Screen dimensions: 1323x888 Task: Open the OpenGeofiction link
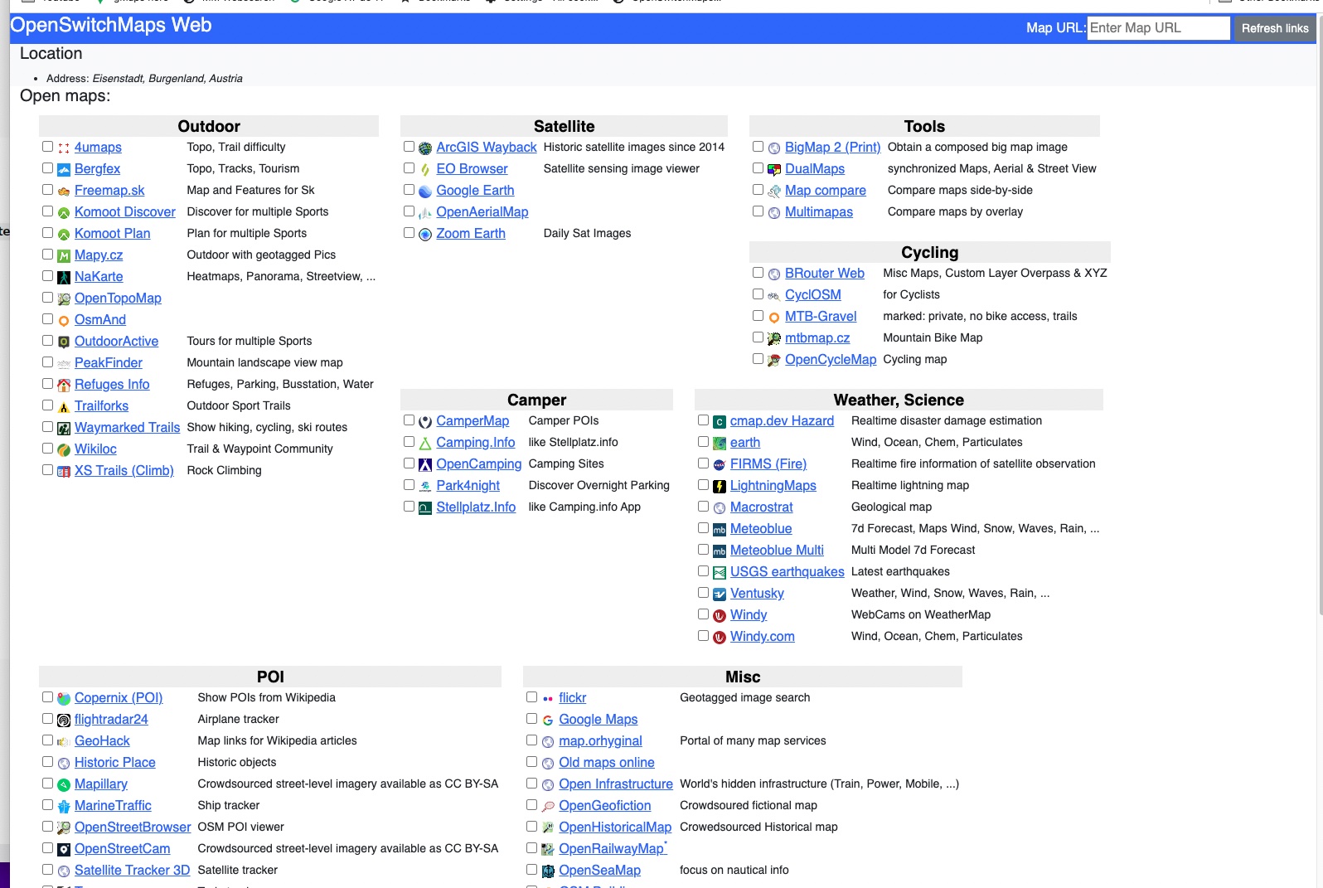click(605, 805)
